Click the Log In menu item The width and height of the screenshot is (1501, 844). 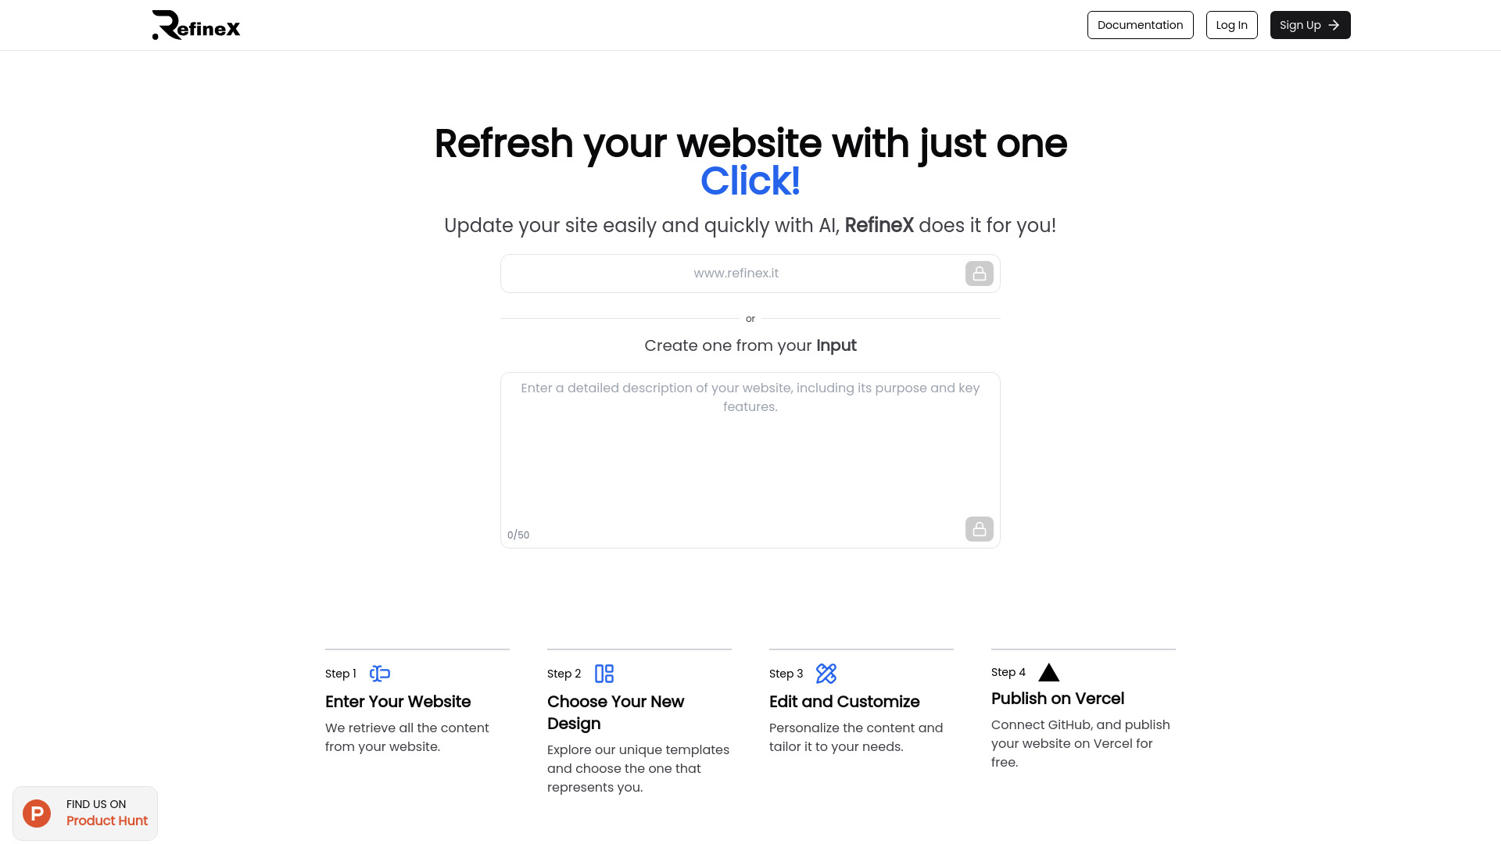(x=1231, y=25)
